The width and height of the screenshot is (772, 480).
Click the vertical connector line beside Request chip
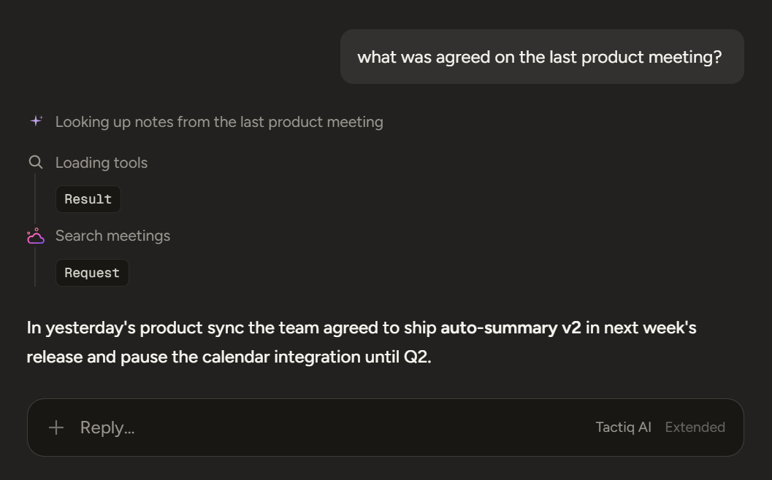click(x=35, y=267)
